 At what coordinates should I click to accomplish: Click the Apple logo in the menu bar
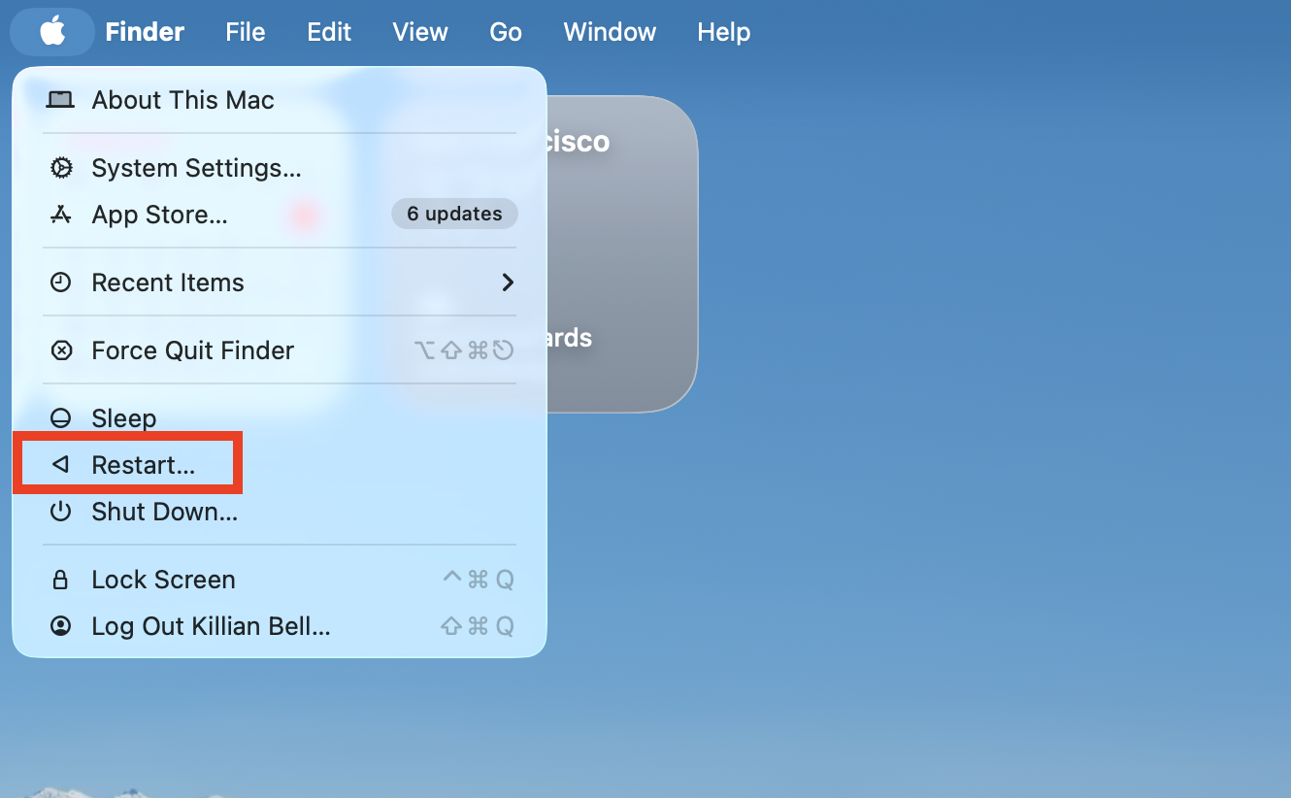[x=51, y=32]
